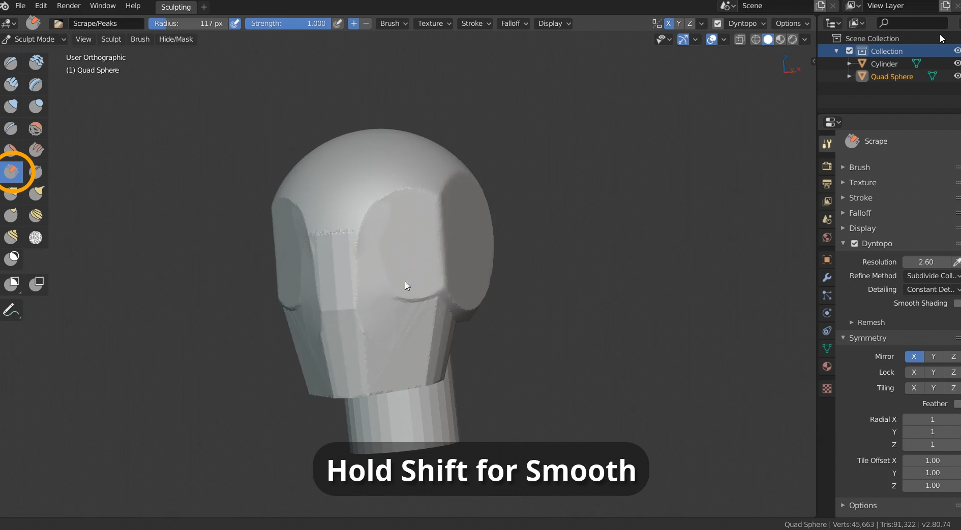Open the Render properties tab
Viewport: 961px width, 530px height.
(827, 166)
